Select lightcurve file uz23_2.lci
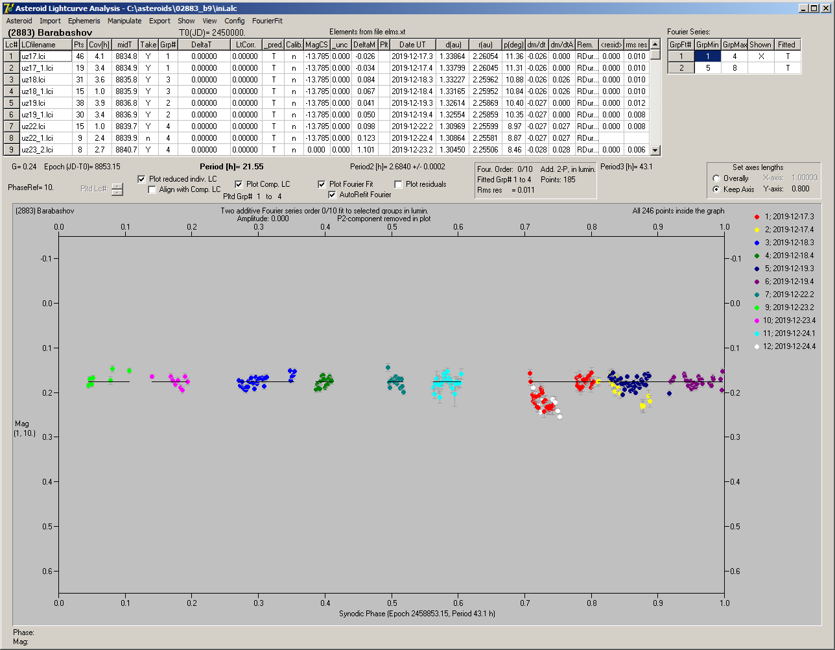 tap(45, 150)
